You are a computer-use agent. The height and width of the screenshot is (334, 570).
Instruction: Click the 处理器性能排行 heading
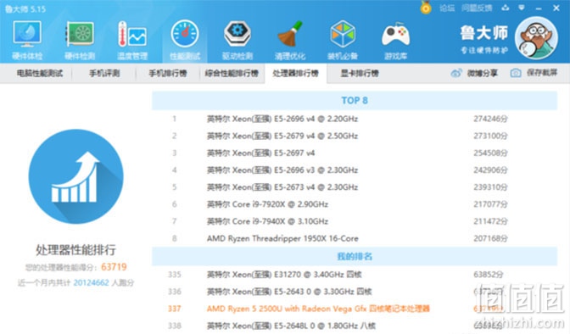click(75, 250)
